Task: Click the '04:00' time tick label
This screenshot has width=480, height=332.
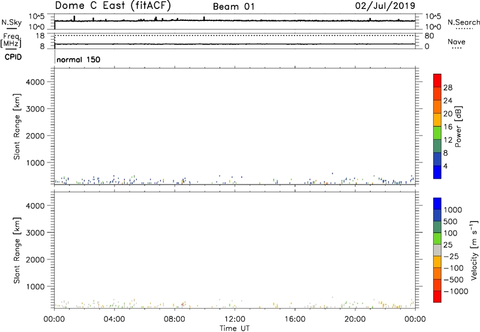Action: [115, 319]
